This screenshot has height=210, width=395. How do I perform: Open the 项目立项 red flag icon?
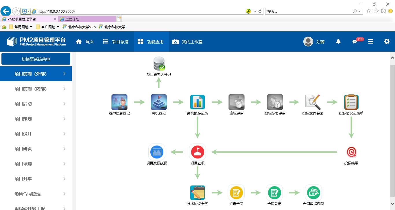tap(197, 152)
